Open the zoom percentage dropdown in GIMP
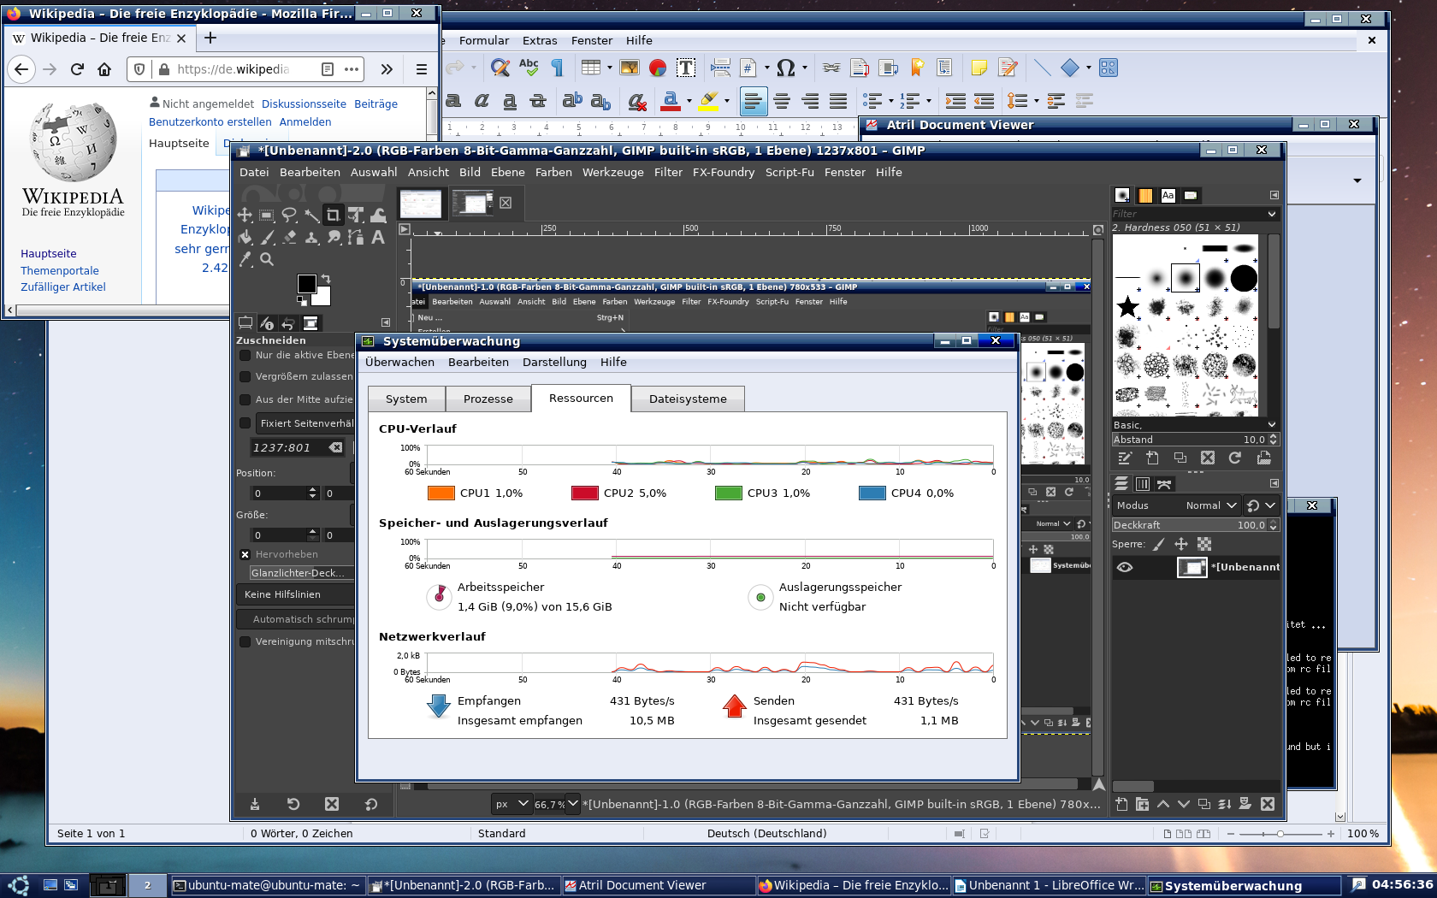 (573, 804)
